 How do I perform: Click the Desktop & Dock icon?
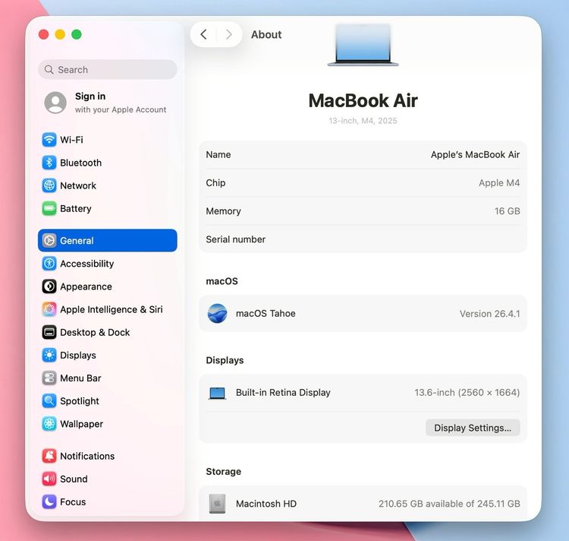[x=49, y=332]
